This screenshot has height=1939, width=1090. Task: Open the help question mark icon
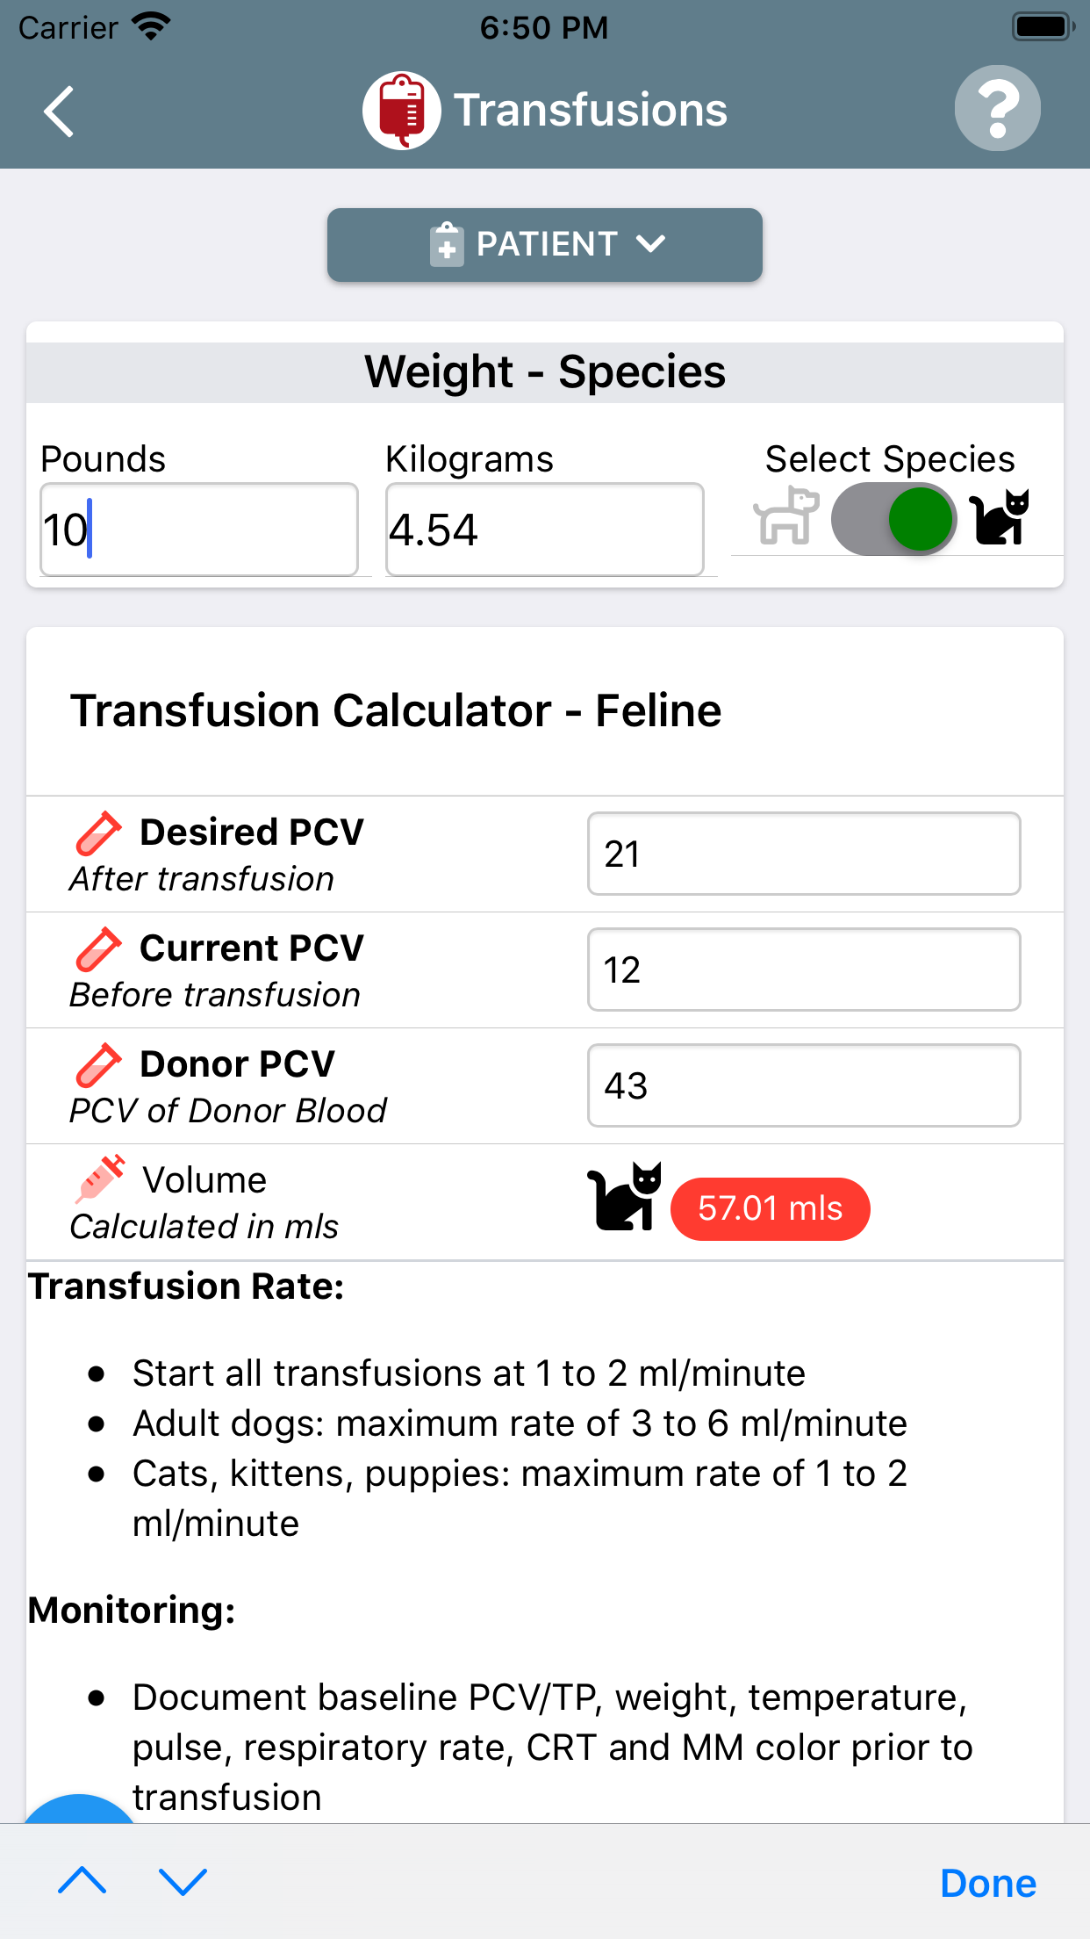[997, 109]
